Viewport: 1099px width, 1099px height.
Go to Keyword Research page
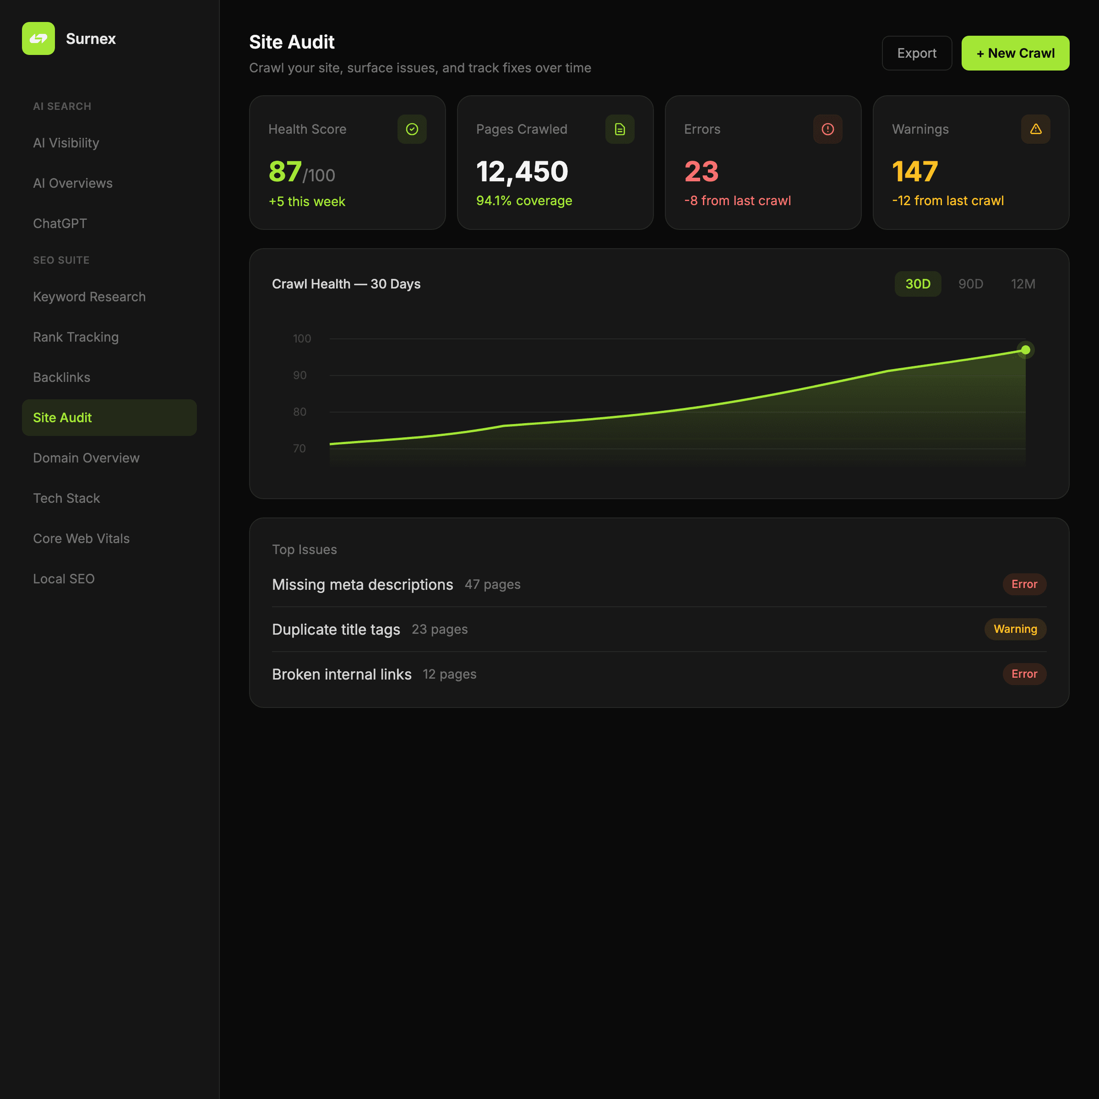point(89,297)
